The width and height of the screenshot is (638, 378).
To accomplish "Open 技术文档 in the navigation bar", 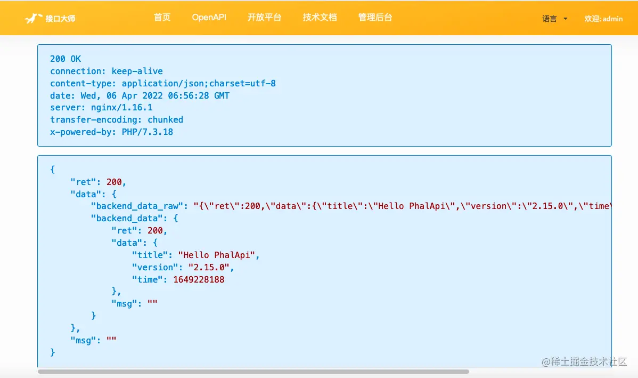I will 320,18.
